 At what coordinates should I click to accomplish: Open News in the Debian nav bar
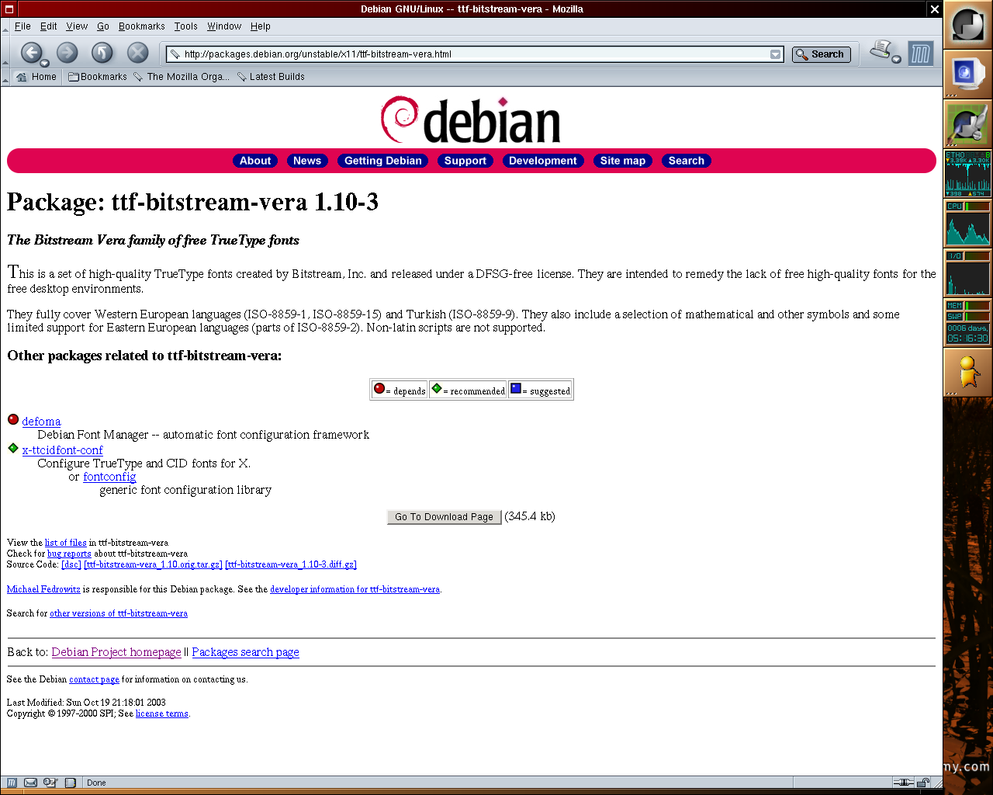pos(307,161)
